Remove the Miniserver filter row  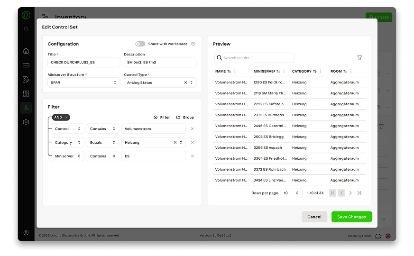(x=192, y=156)
